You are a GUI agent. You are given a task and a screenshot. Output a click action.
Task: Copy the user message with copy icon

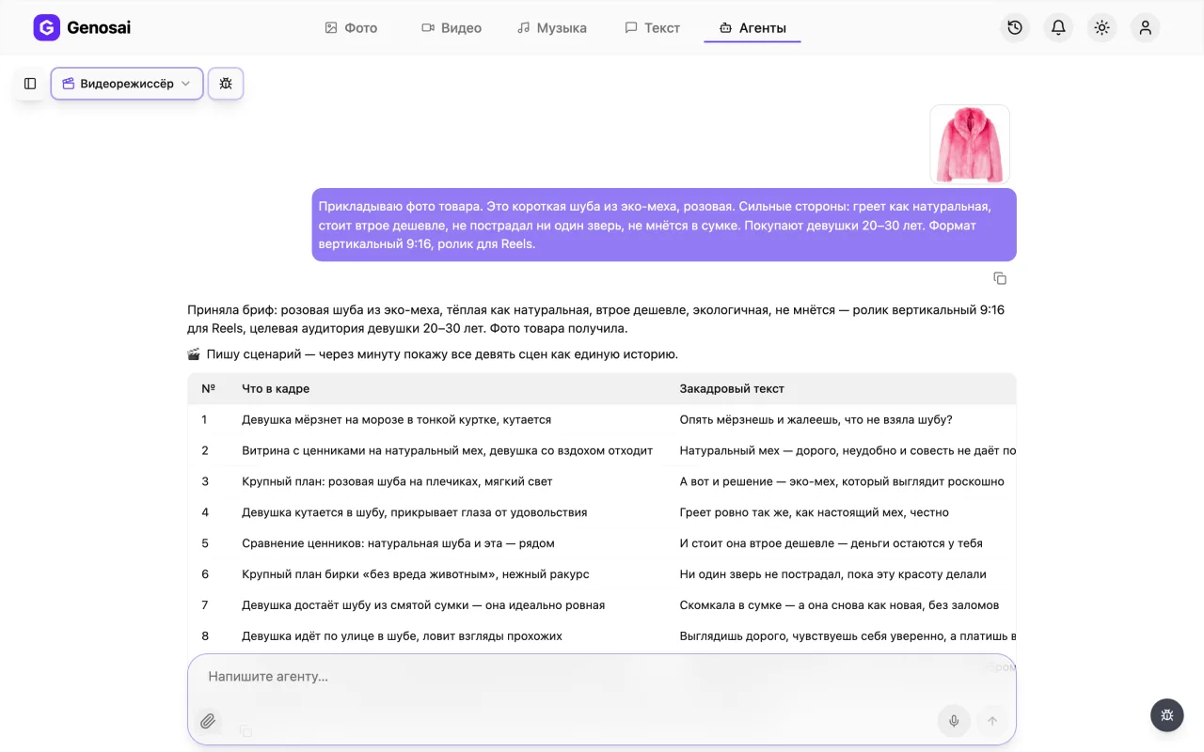(x=1000, y=278)
